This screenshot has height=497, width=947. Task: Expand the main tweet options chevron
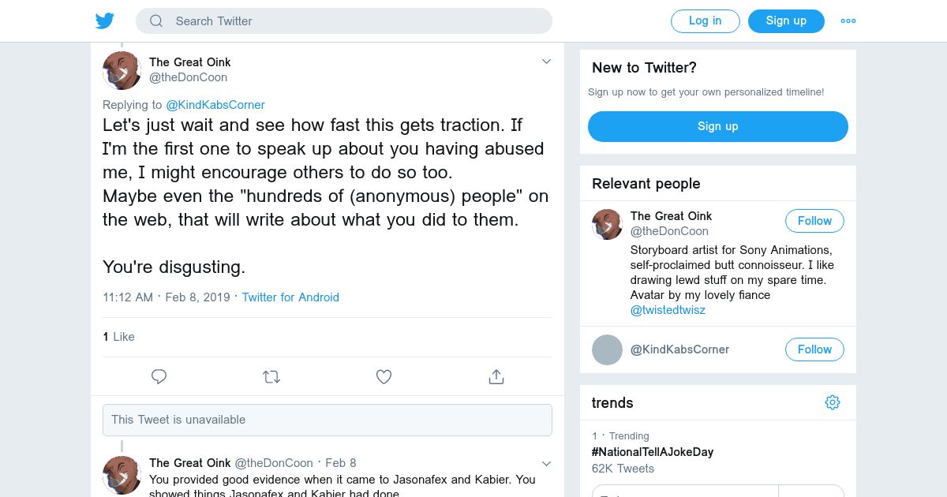point(546,62)
